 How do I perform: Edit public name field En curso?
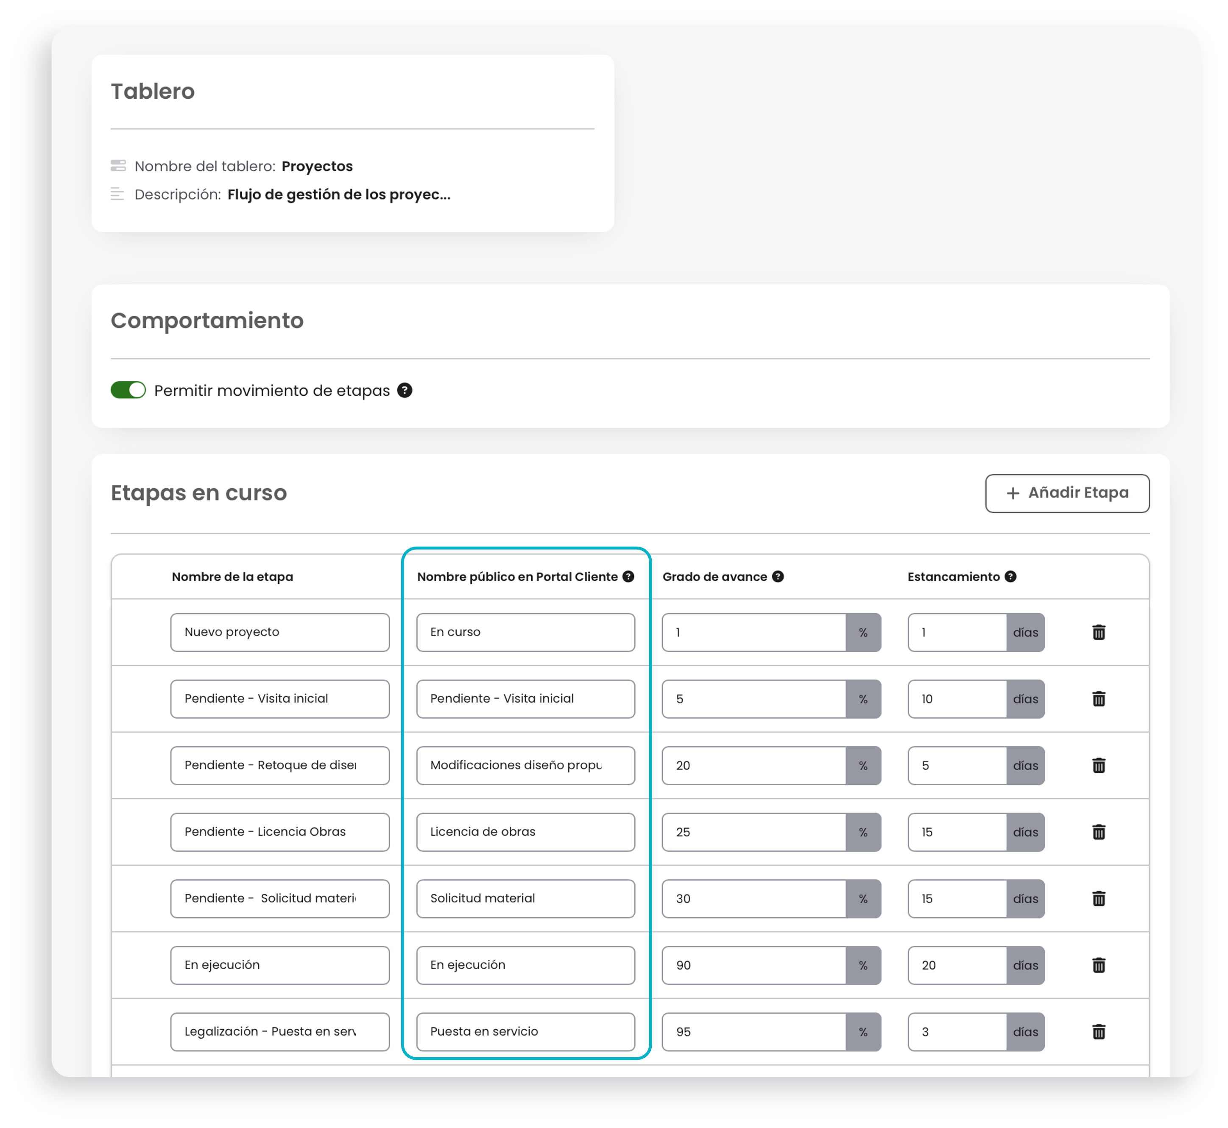coord(525,632)
